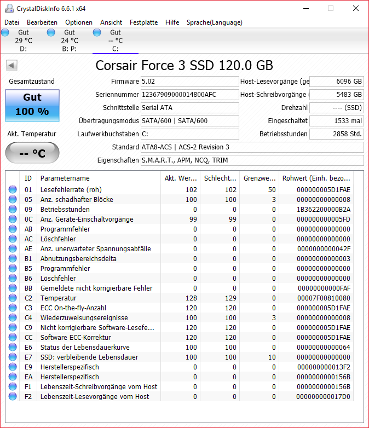Viewport: 369px width, 428px height.
Task: Select the C: drive status orb
Action: [x=97, y=32]
